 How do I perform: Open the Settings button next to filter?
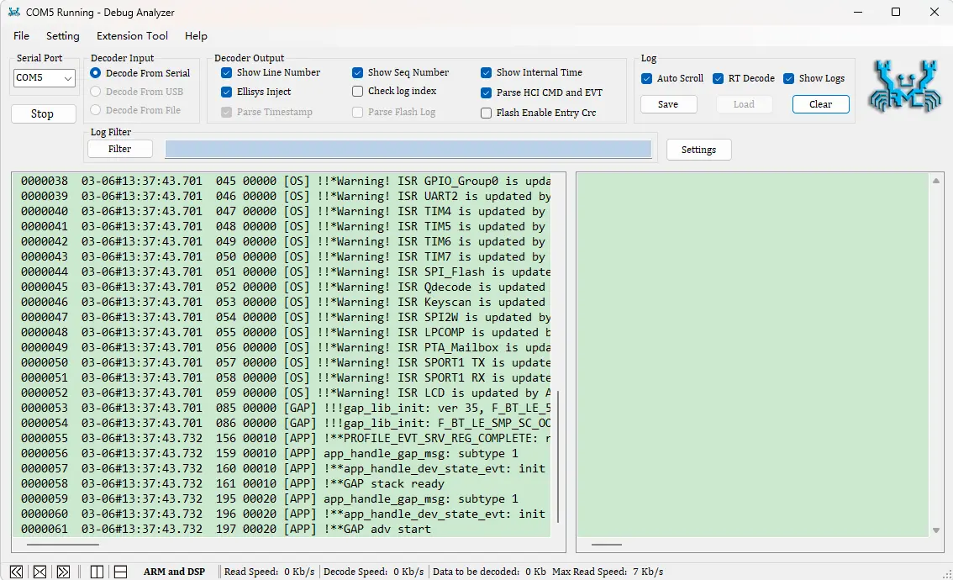click(x=698, y=150)
